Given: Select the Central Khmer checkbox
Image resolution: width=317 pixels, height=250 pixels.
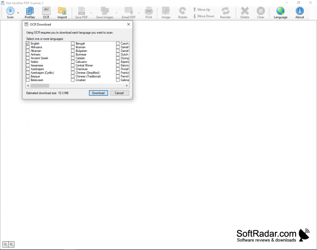Looking at the screenshot, I should pyautogui.click(x=73, y=65).
